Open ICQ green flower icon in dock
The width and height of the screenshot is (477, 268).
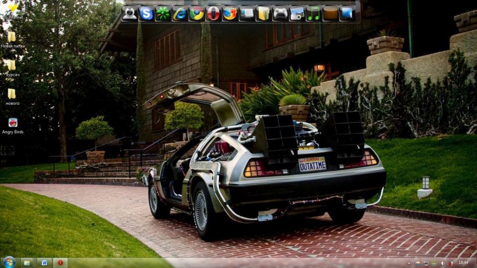click(x=163, y=14)
